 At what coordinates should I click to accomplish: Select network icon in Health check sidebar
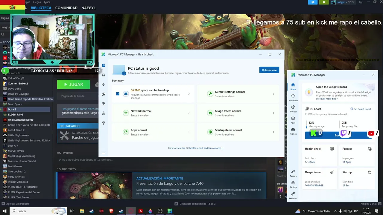(x=104, y=85)
